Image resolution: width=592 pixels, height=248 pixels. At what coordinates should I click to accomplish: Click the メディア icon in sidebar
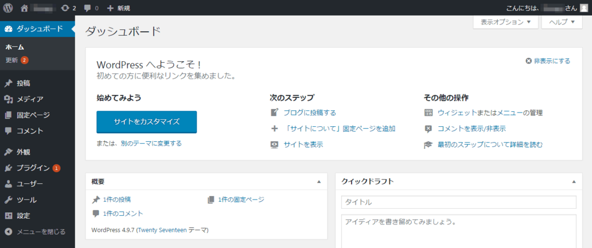[x=9, y=99]
